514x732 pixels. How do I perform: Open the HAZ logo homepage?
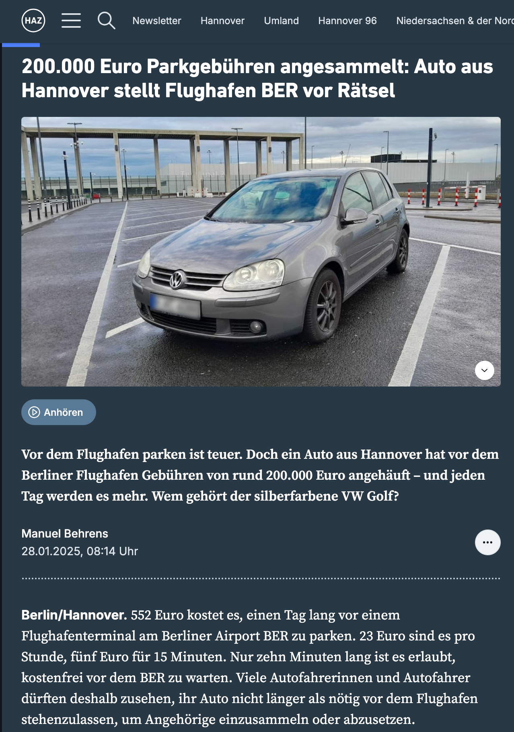33,20
